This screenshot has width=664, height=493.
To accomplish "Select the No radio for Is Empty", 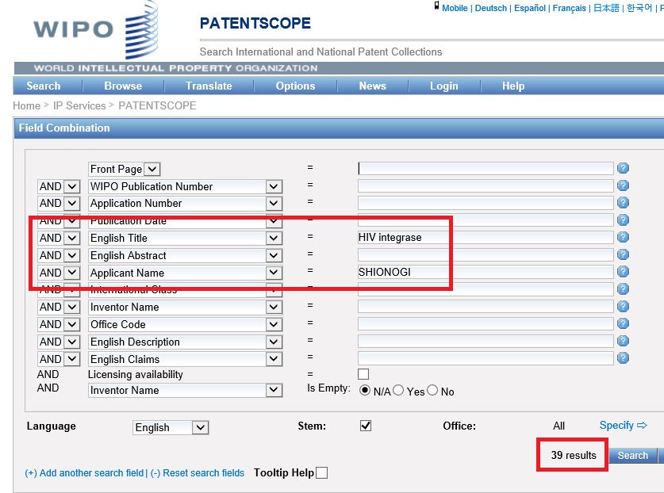I will (432, 390).
